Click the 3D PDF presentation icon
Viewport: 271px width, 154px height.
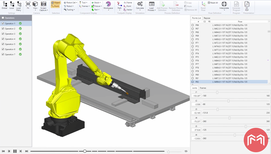(x=247, y=4)
